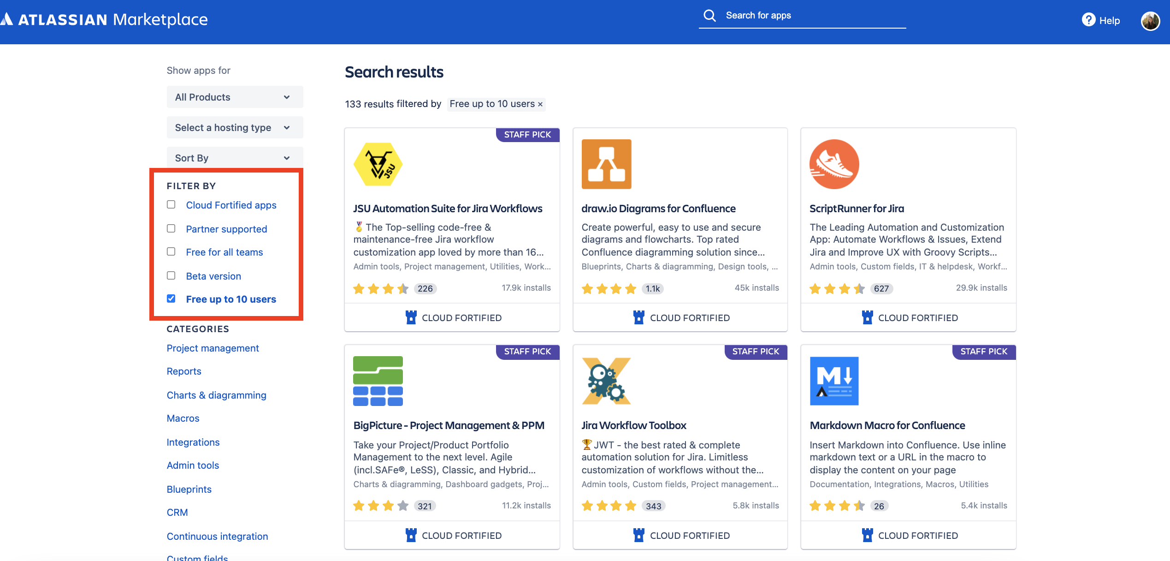Click the 343 review count on Jira Workflow Toolbox
1170x561 pixels.
tap(653, 506)
